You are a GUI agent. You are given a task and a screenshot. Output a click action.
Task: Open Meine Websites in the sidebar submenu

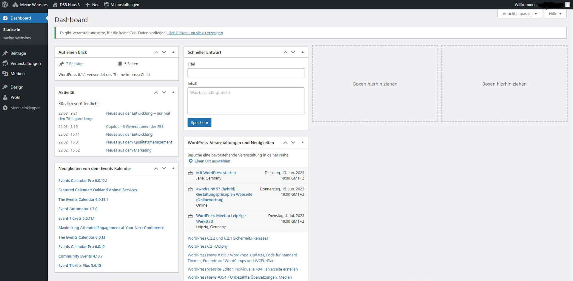point(17,38)
